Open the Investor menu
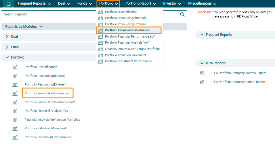275x144 pixels. [x=172, y=4]
